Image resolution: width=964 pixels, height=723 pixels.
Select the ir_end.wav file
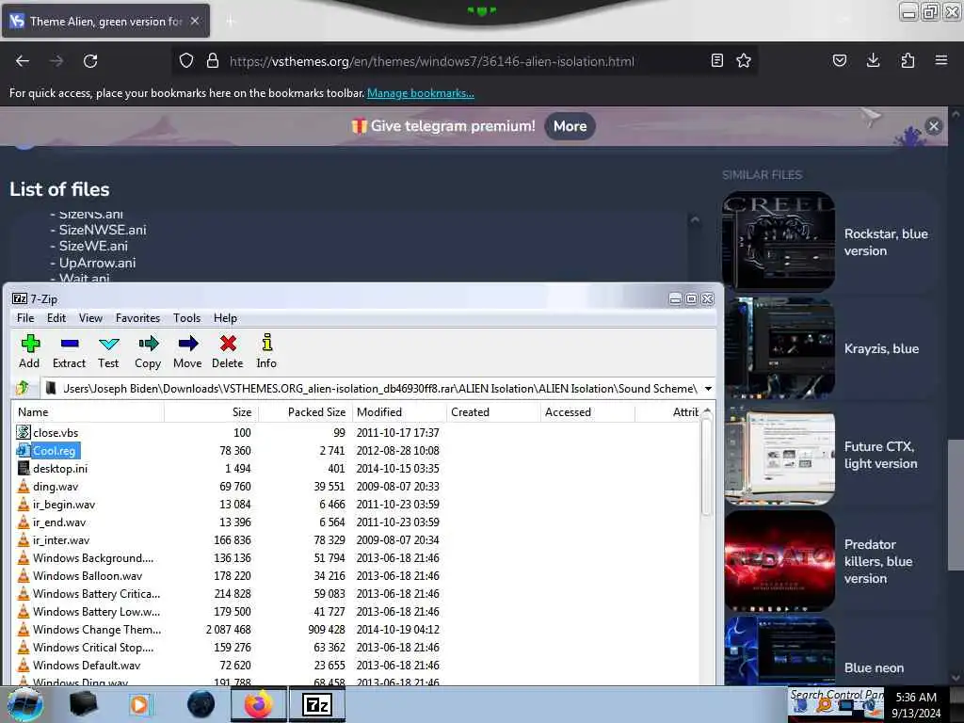(59, 522)
